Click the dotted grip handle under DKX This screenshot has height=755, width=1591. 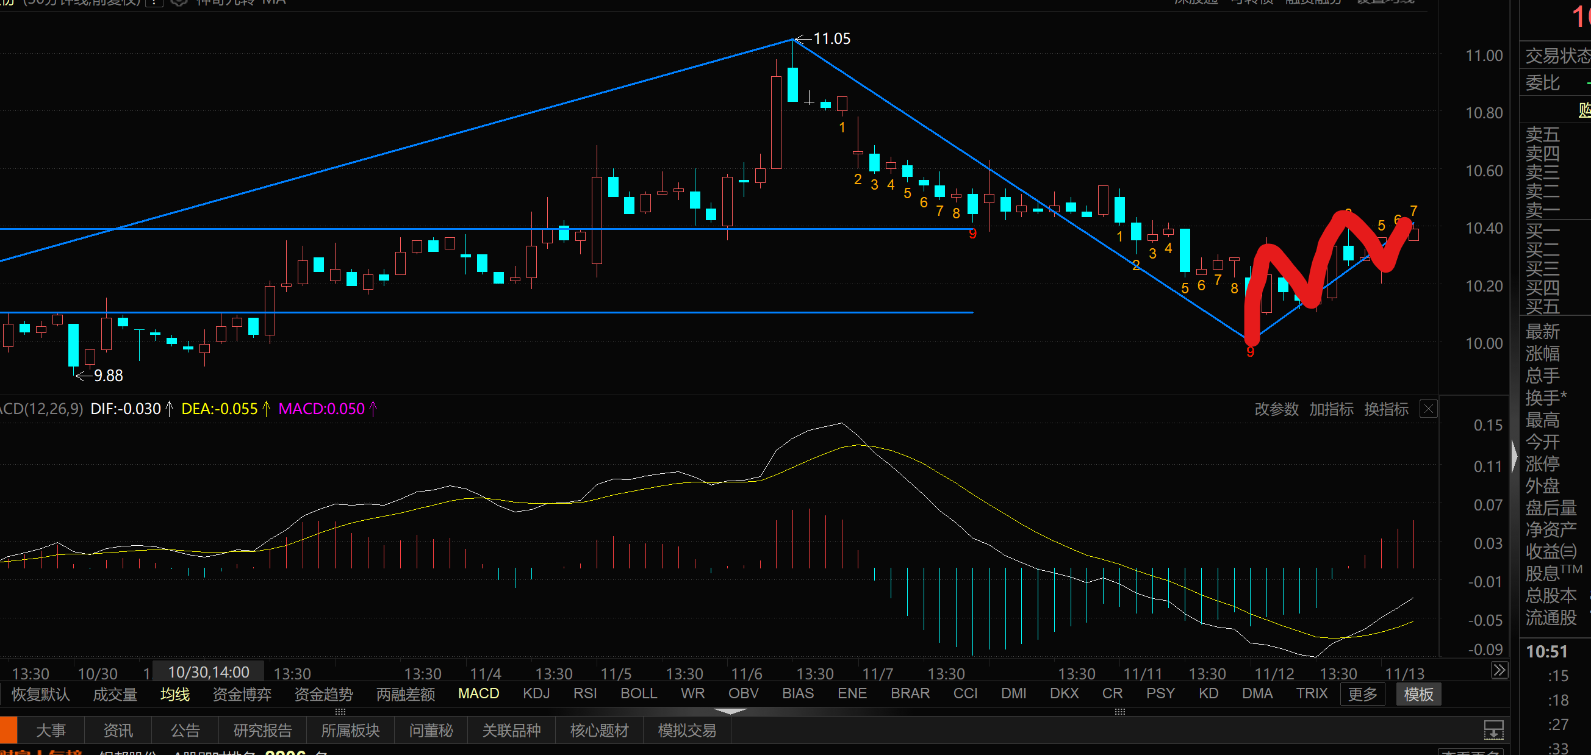(1120, 712)
